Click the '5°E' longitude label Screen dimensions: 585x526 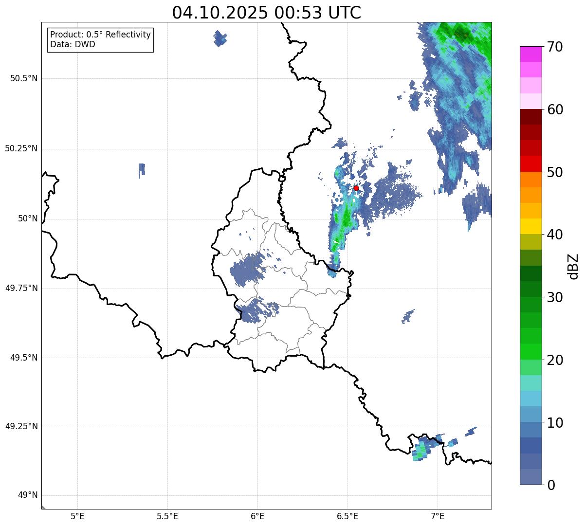pyautogui.click(x=77, y=516)
